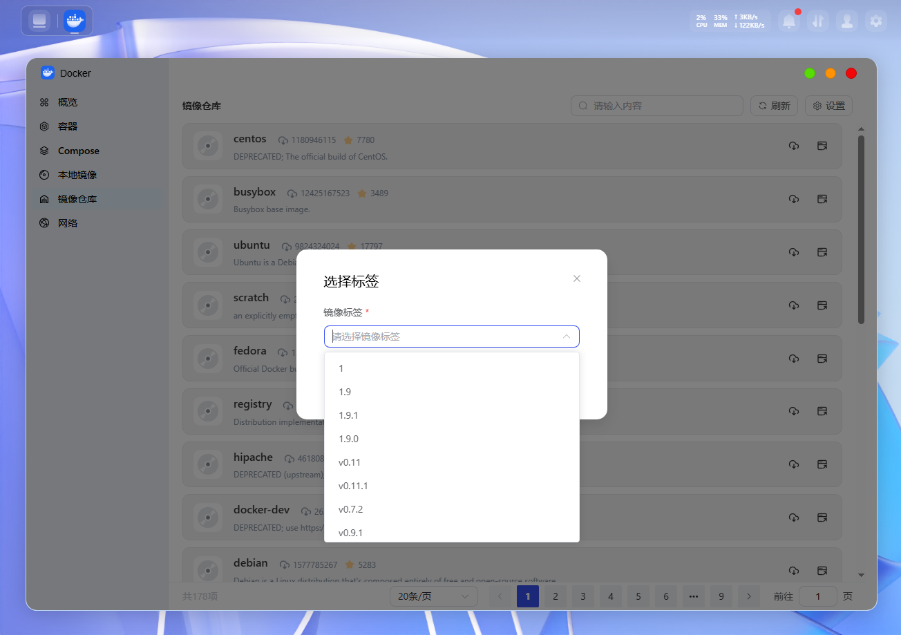Viewport: 901px width, 635px height.
Task: Open 本地镜像 in the sidebar
Action: tap(97, 175)
